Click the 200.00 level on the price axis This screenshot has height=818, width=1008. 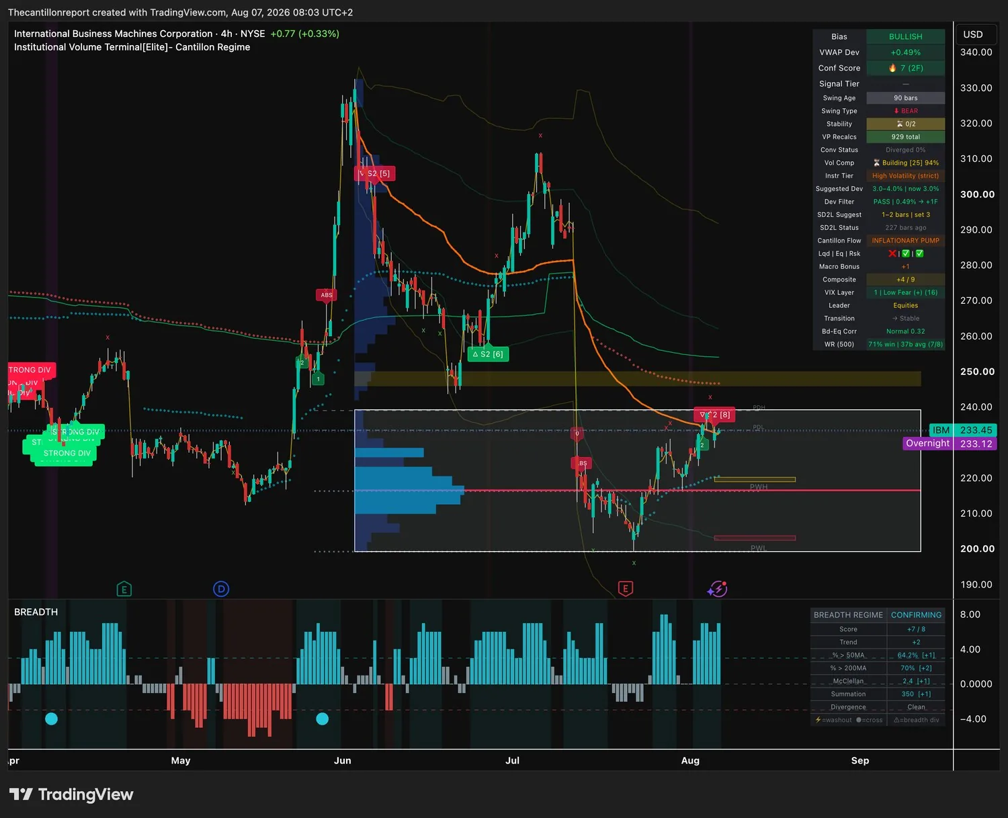(977, 549)
